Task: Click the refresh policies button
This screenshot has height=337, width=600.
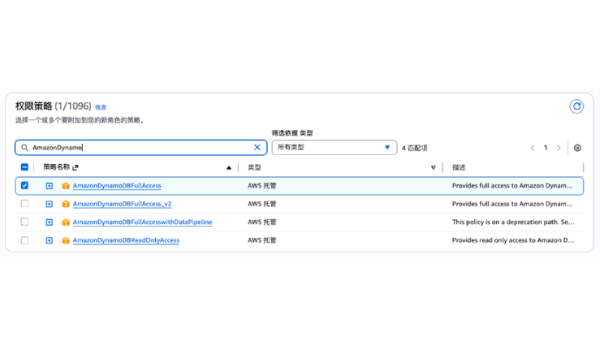Action: (x=576, y=106)
